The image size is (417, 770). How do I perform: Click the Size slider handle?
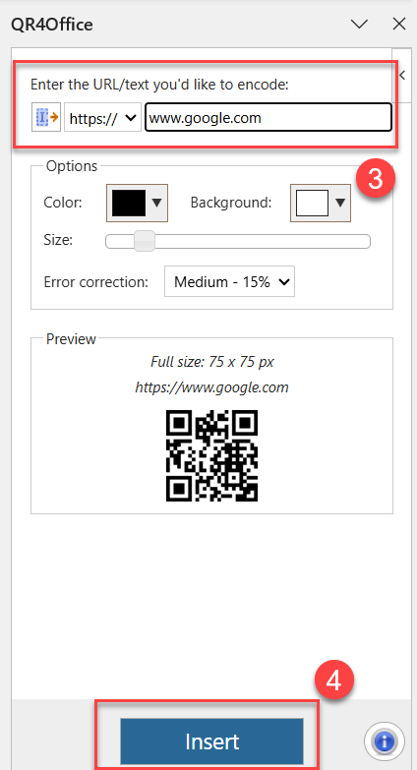pyautogui.click(x=145, y=241)
